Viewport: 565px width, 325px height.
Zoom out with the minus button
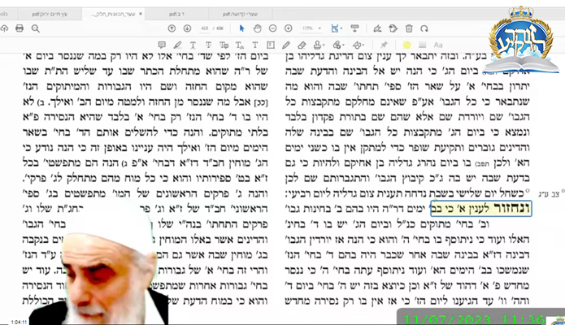pyautogui.click(x=272, y=28)
